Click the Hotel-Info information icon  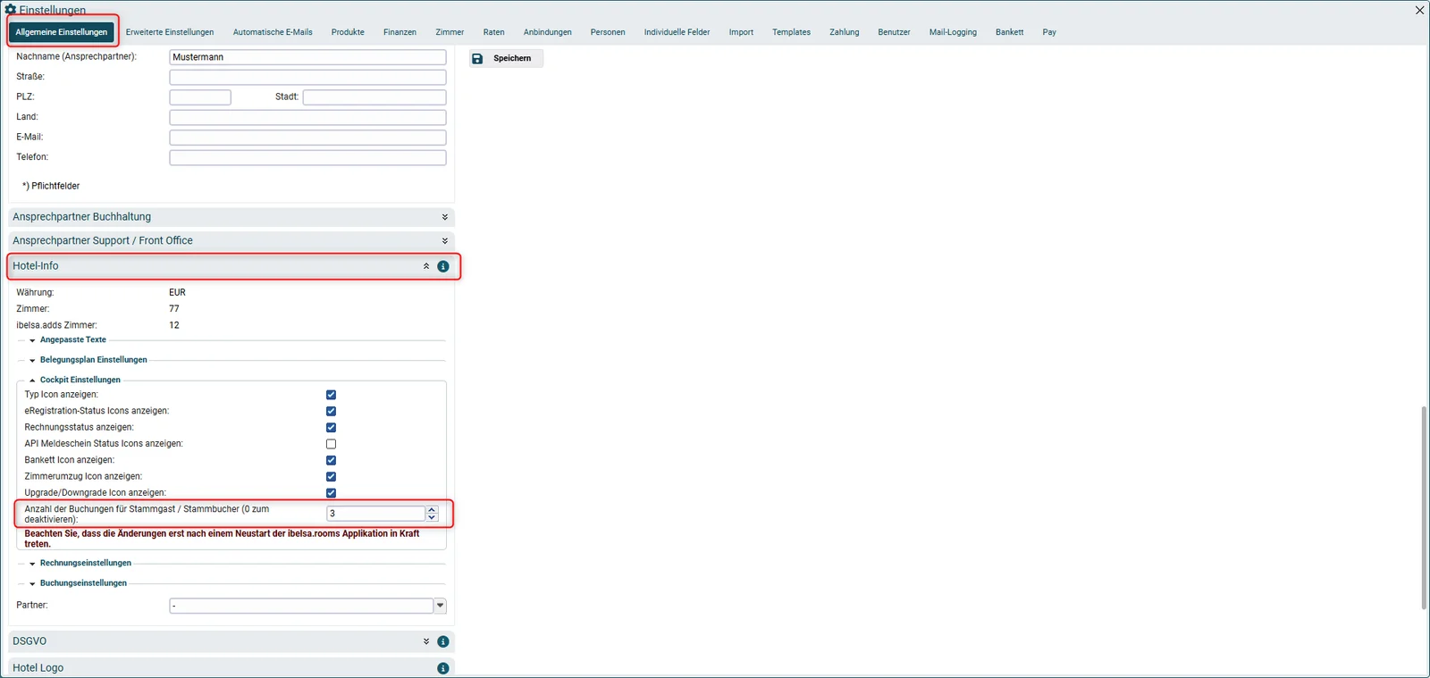coord(442,266)
